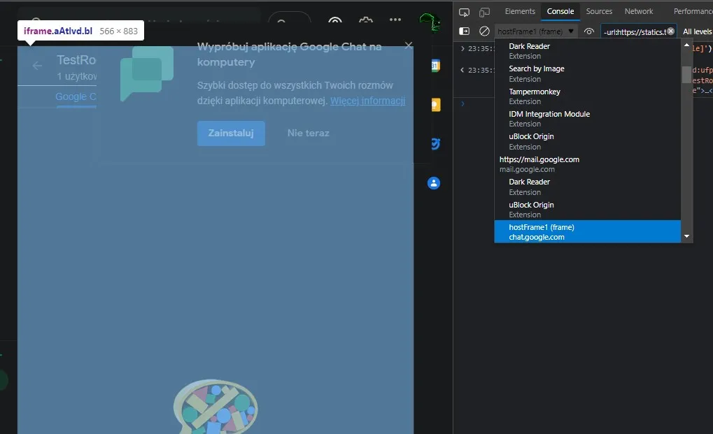The image size is (713, 434).
Task: Clear the console with the ban icon
Action: point(484,31)
